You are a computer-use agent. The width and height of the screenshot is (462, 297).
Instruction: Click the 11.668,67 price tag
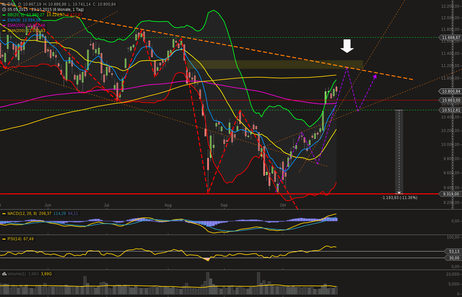click(x=450, y=38)
